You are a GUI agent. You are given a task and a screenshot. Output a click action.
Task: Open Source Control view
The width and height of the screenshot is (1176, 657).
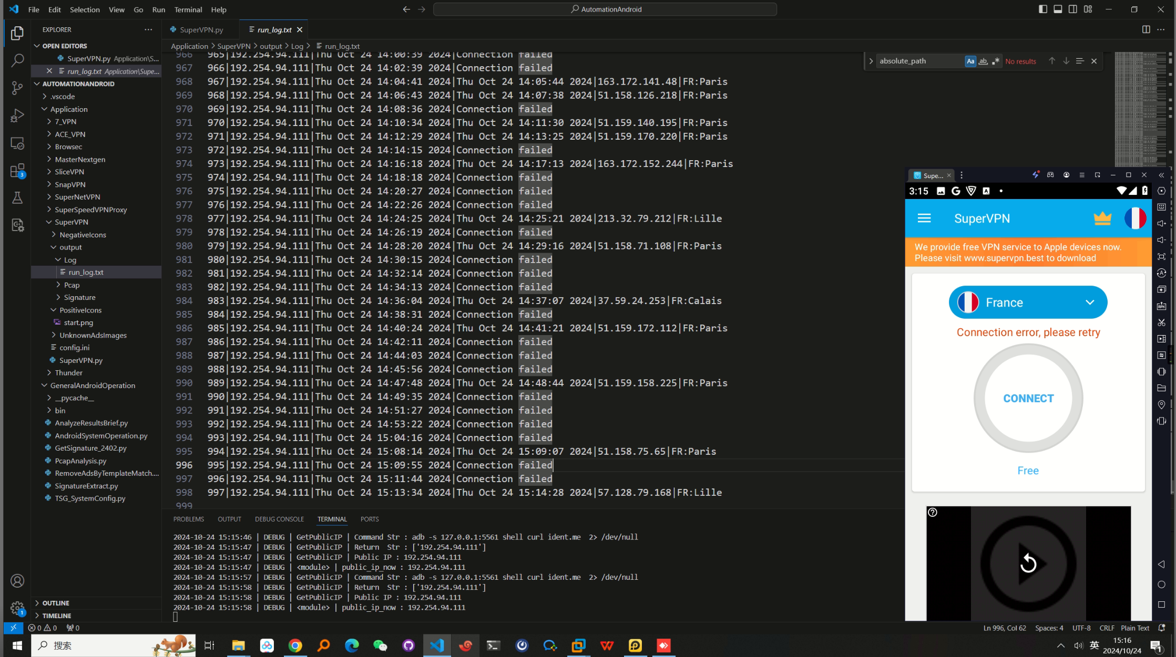tap(17, 88)
